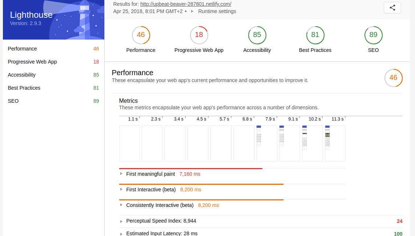The image size is (415, 236).
Task: Open the upbeat-beaver netlify URL link
Action: pos(186,4)
